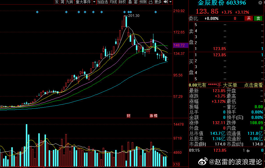
Task: Open dropdown arrow at toolbar far right
Action: coord(171,2)
